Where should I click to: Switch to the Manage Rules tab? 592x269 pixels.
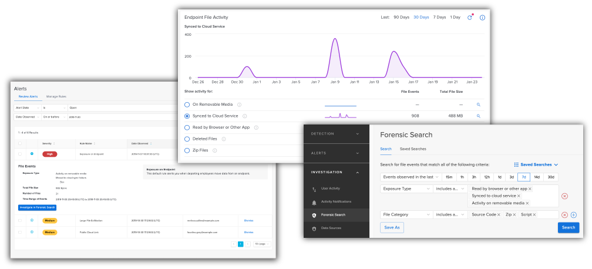(56, 96)
